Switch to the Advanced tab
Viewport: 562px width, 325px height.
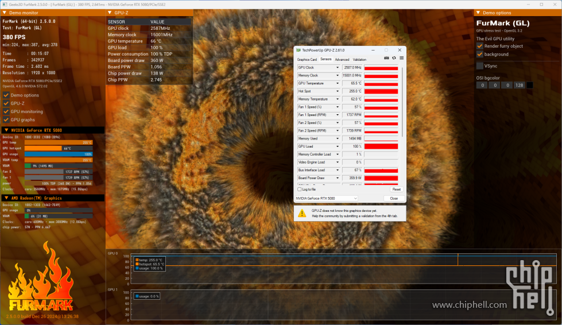click(342, 60)
